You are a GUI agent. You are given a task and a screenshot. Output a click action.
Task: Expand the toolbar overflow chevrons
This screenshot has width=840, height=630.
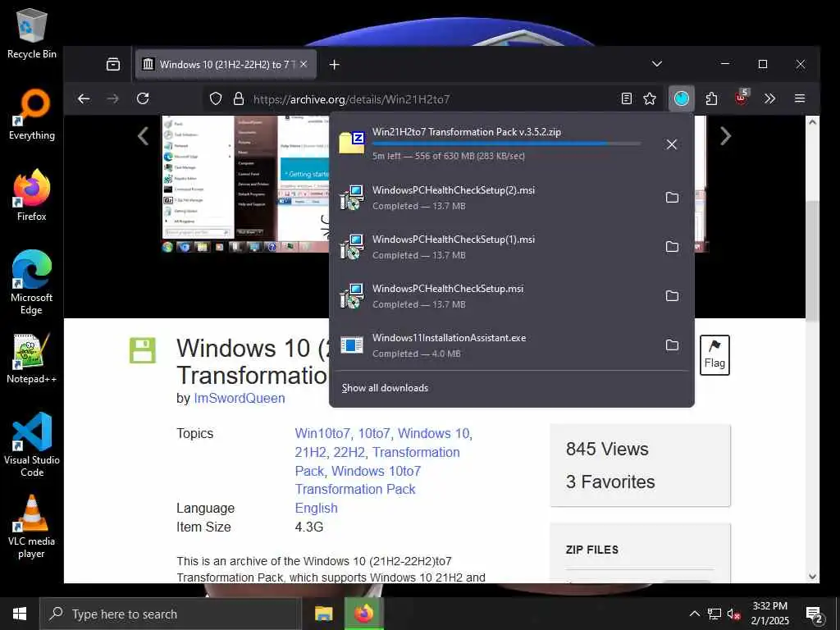point(769,98)
